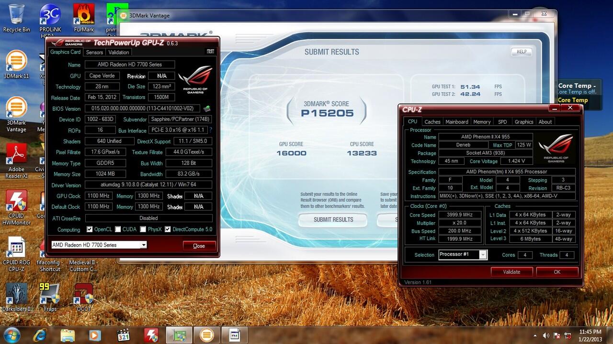Click the GPU-Z screenshot camera icon
Image resolution: width=613 pixels, height=344 pixels.
point(210,52)
